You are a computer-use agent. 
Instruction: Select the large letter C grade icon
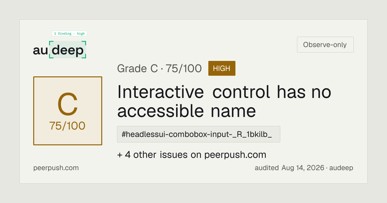tap(68, 105)
